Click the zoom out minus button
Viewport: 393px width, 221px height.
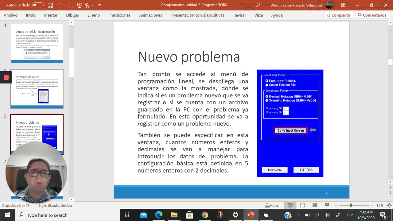pos(336,205)
